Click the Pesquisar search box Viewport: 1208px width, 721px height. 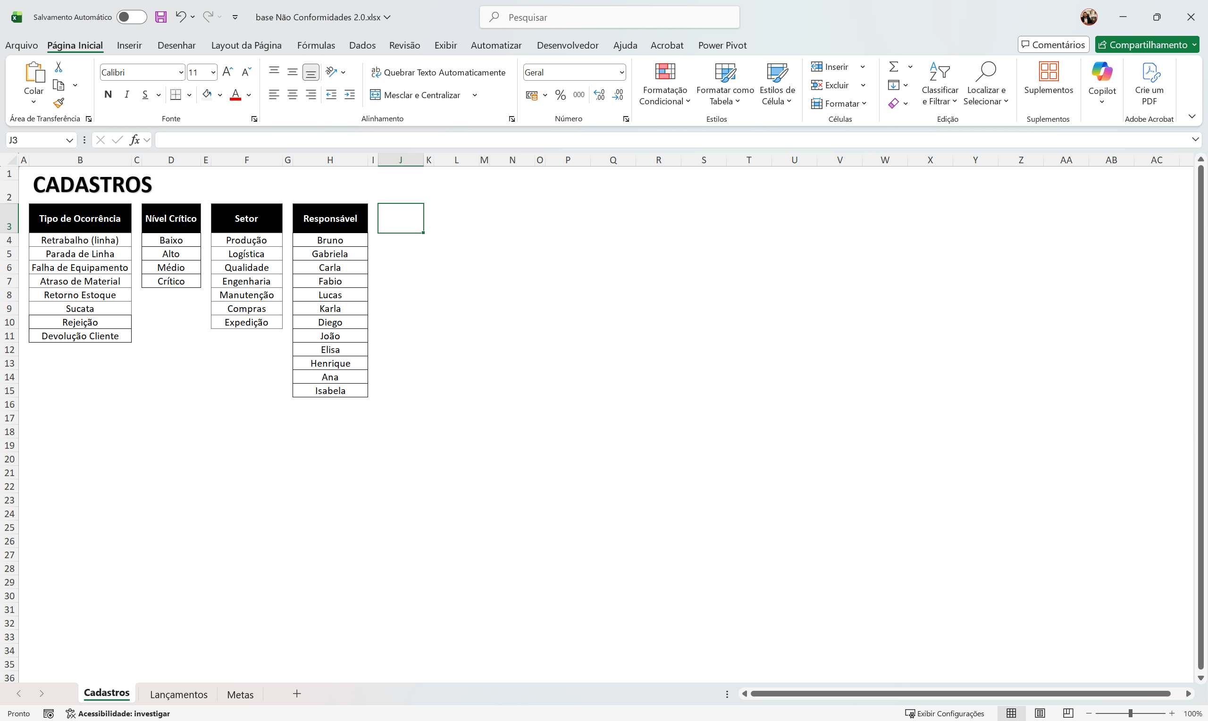pyautogui.click(x=610, y=17)
